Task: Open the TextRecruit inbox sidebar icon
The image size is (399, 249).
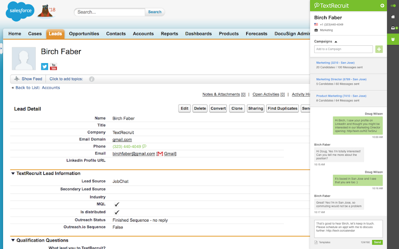Action: point(393,28)
